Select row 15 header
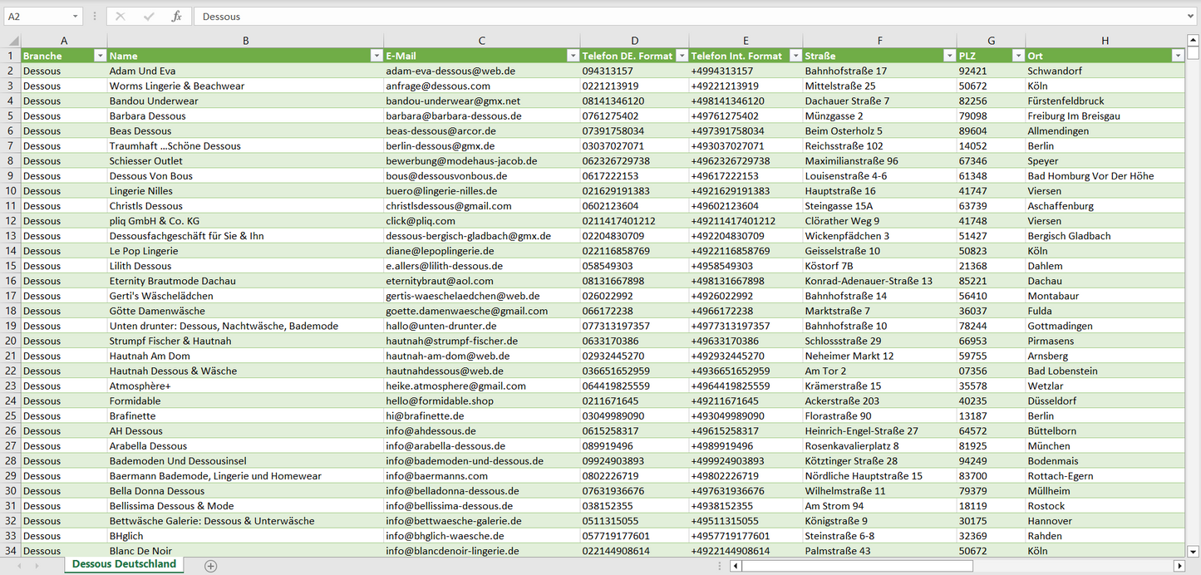Image resolution: width=1201 pixels, height=575 pixels. pyautogui.click(x=10, y=266)
